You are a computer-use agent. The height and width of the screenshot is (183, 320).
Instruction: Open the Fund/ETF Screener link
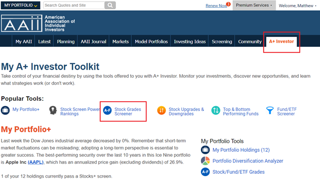pos(287,111)
